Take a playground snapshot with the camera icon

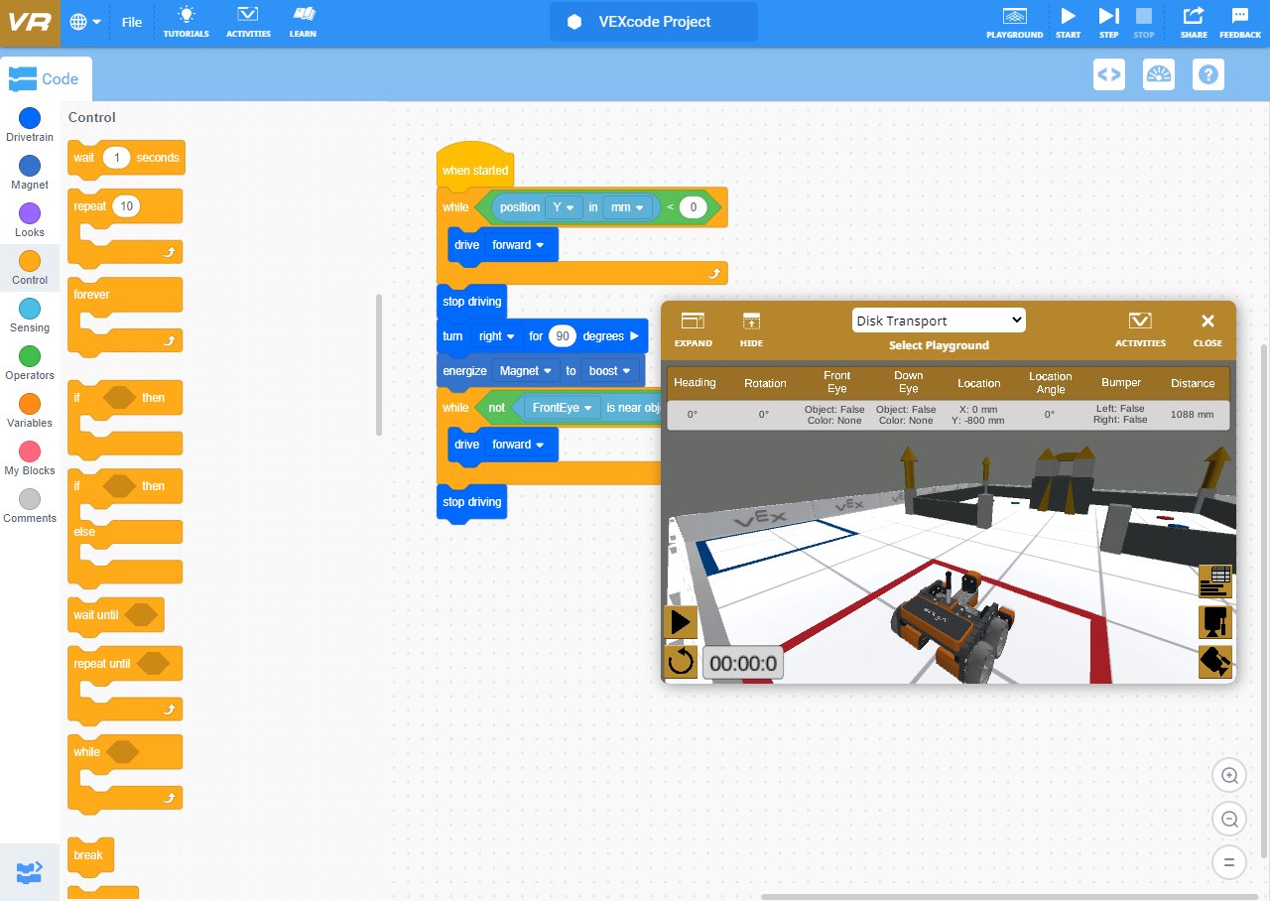(1214, 661)
